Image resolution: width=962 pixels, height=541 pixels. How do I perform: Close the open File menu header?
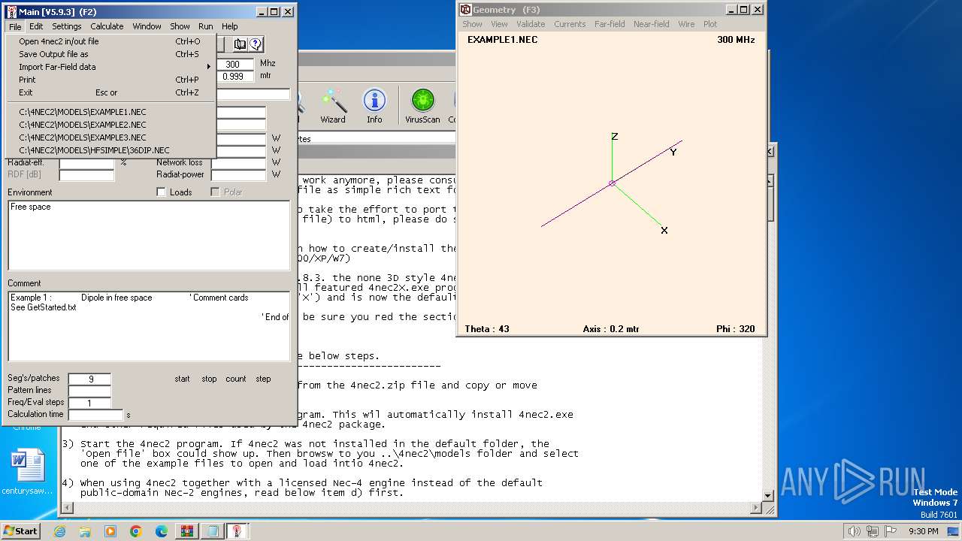tap(15, 26)
